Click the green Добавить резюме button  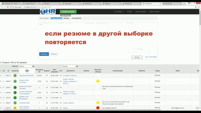pos(68,12)
